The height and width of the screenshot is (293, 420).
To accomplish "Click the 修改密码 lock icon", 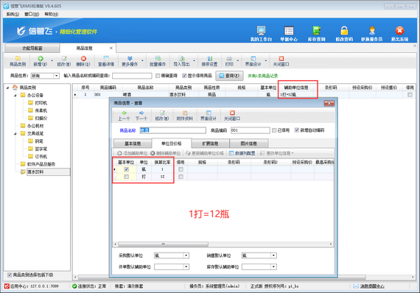I will click(x=344, y=31).
